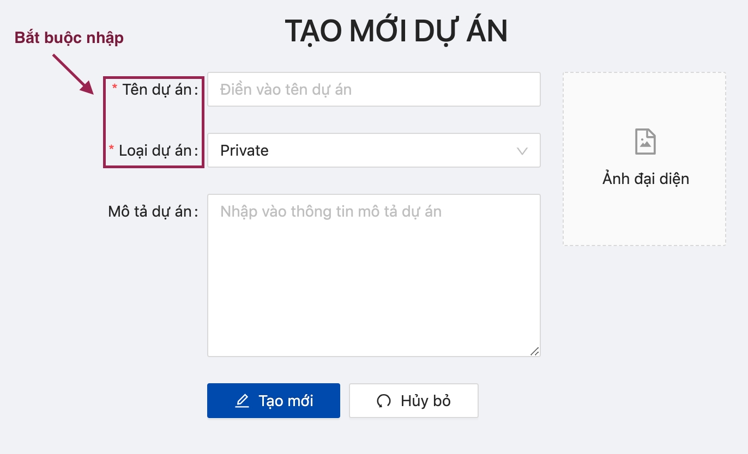Viewport: 748px width, 454px height.
Task: Click the red asterisk beside Loại dự án
Action: (x=112, y=149)
